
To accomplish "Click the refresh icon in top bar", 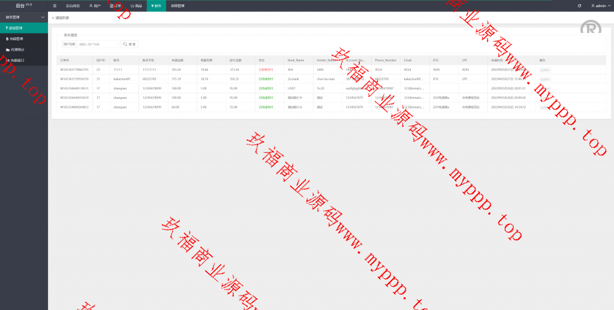I will 579,5.
